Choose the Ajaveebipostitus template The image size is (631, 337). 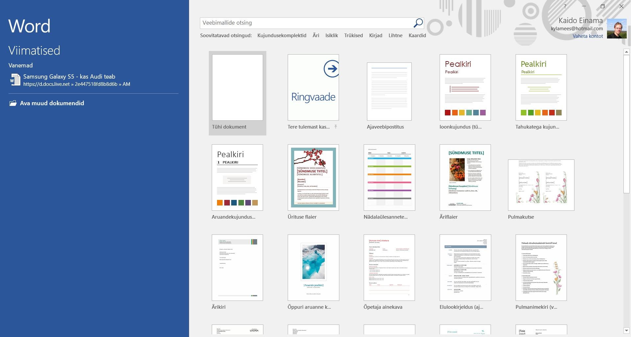[389, 91]
